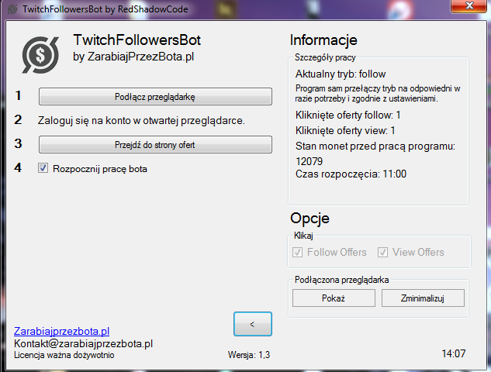This screenshot has height=372, width=491.
Task: Click 'Kliknięte oferty follow: 1' text
Action: coord(348,115)
